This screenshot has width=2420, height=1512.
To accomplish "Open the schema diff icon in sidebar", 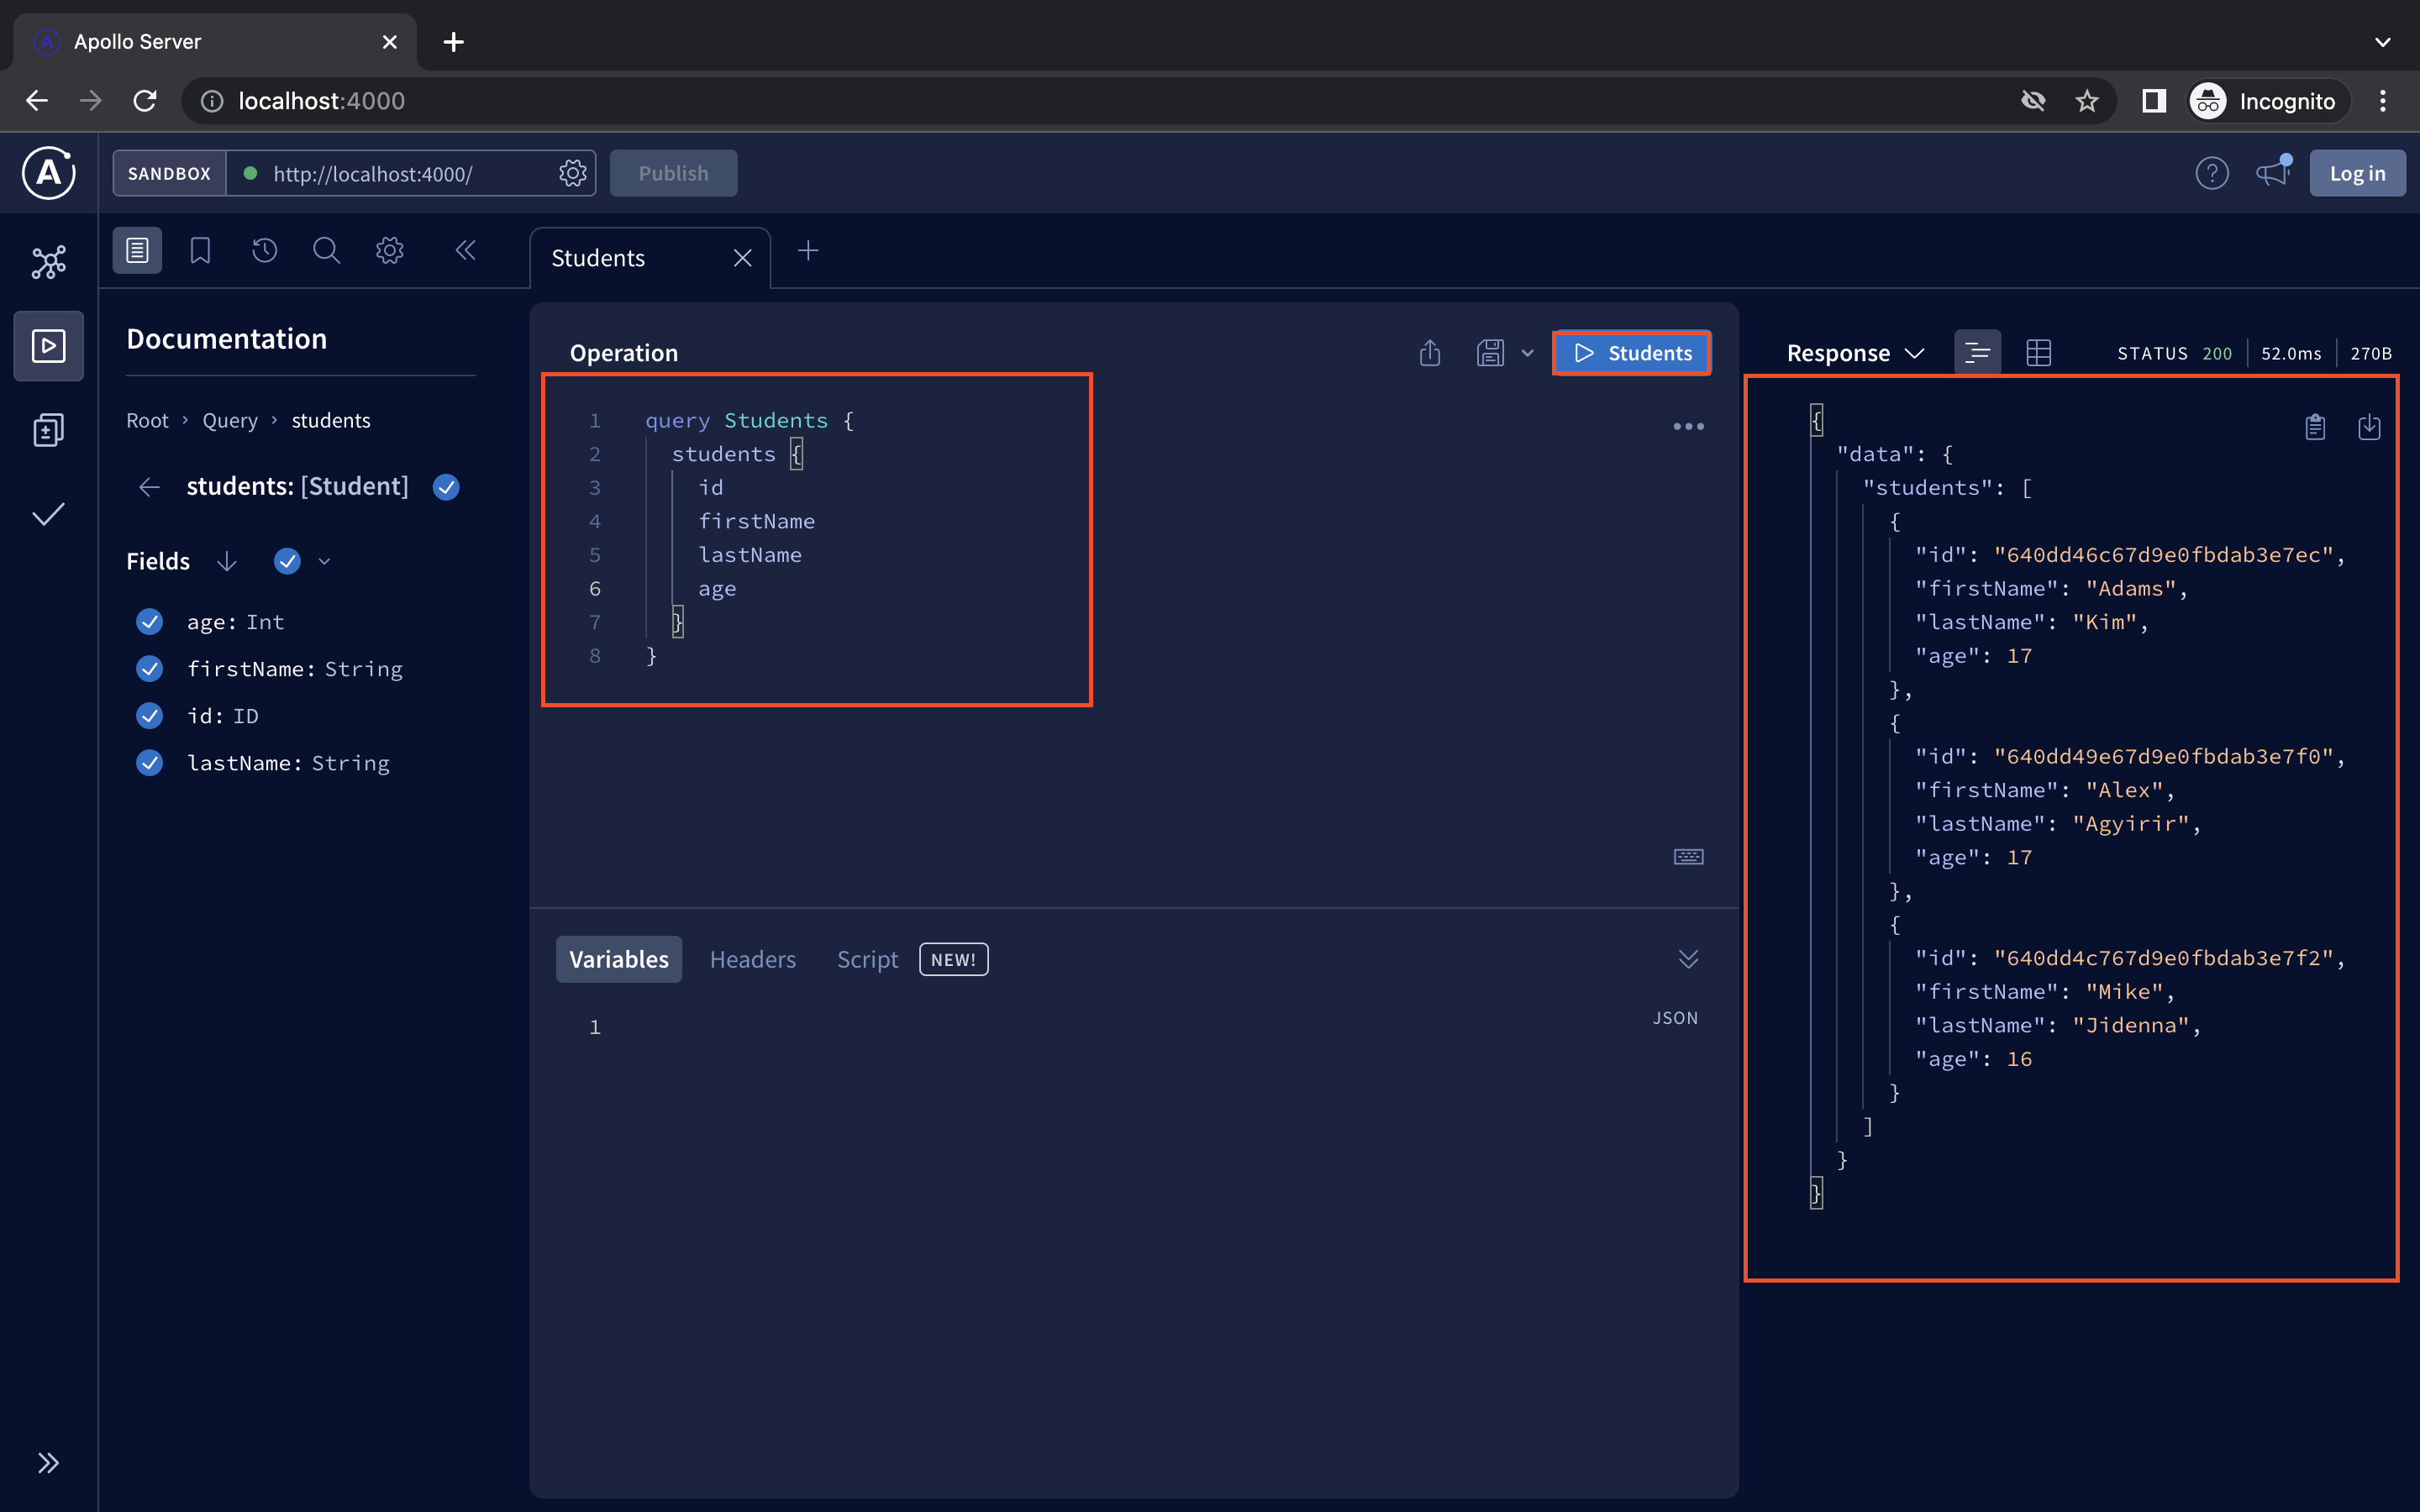I will pyautogui.click(x=48, y=430).
